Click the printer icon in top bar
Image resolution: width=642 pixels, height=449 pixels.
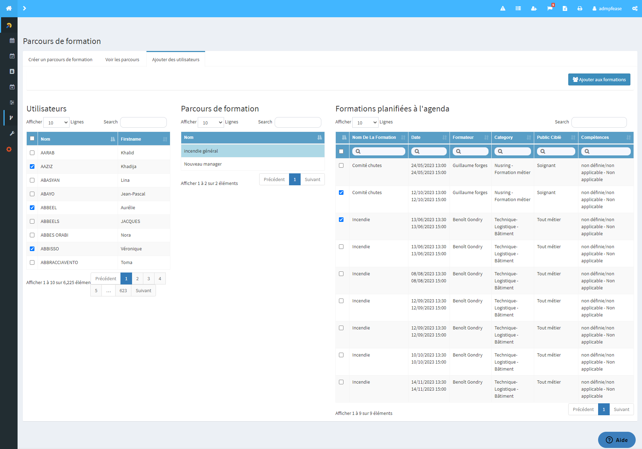click(580, 8)
